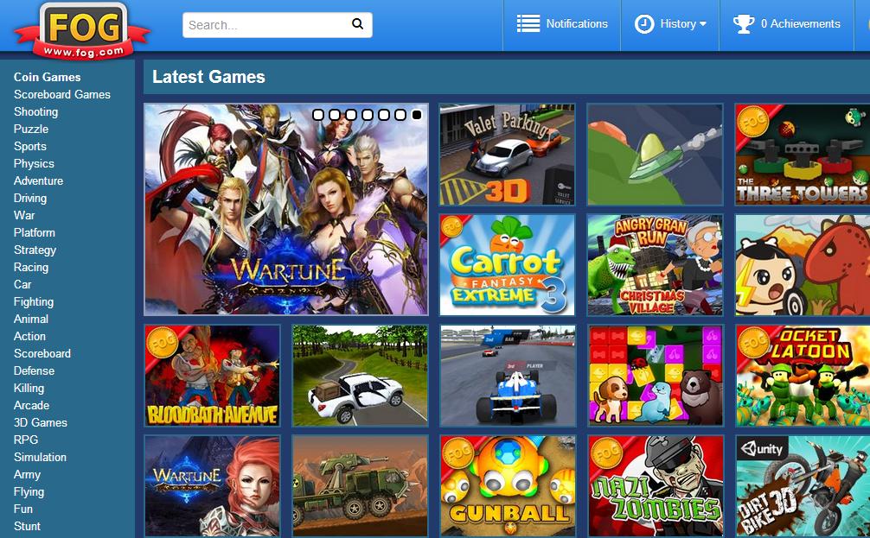The width and height of the screenshot is (870, 538).
Task: Open the red dinosaur cartoon game thumbnail
Action: [x=803, y=265]
